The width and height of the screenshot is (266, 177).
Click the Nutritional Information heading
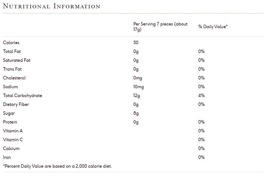[52, 6]
